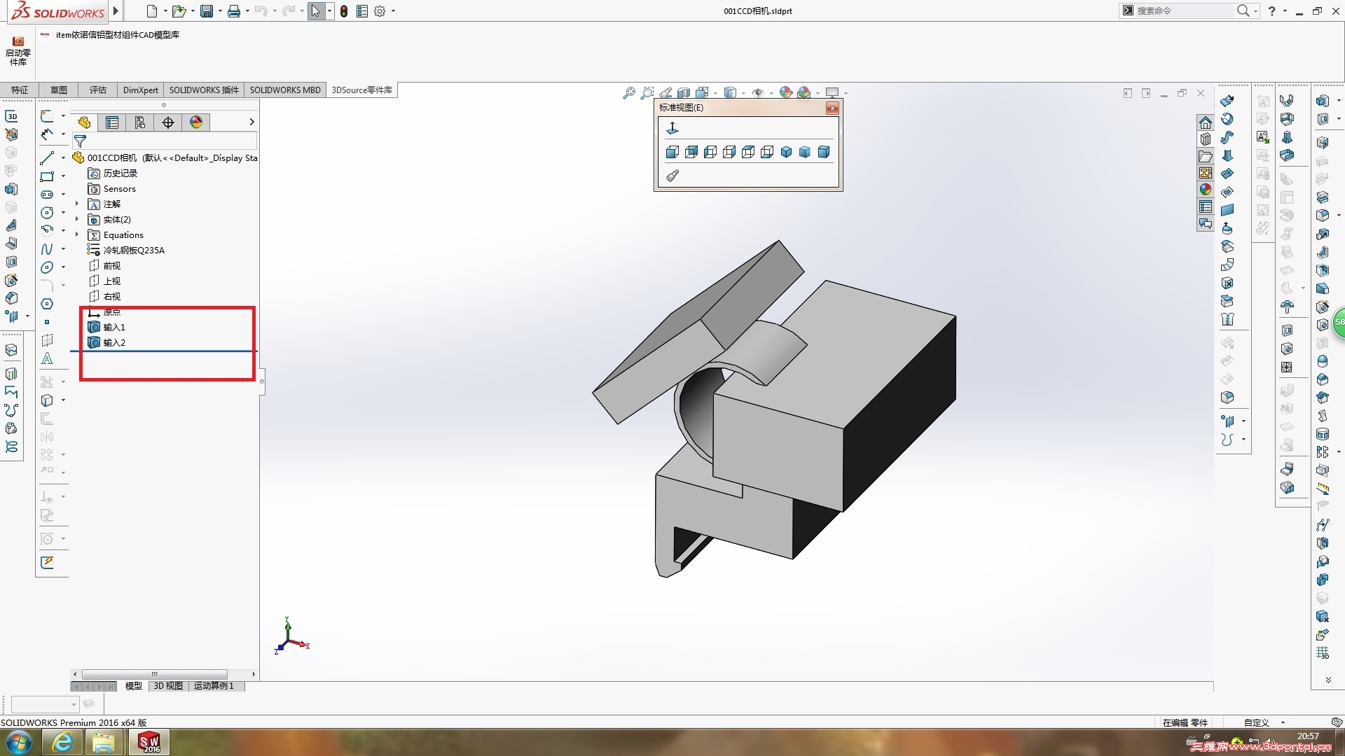Open the DimXpertManager crosshair tab
The width and height of the screenshot is (1345, 756).
pos(168,122)
